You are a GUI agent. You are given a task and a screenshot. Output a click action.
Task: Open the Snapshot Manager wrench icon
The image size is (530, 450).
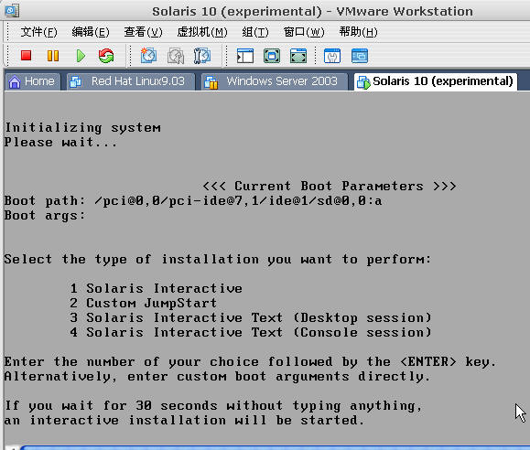(x=202, y=56)
